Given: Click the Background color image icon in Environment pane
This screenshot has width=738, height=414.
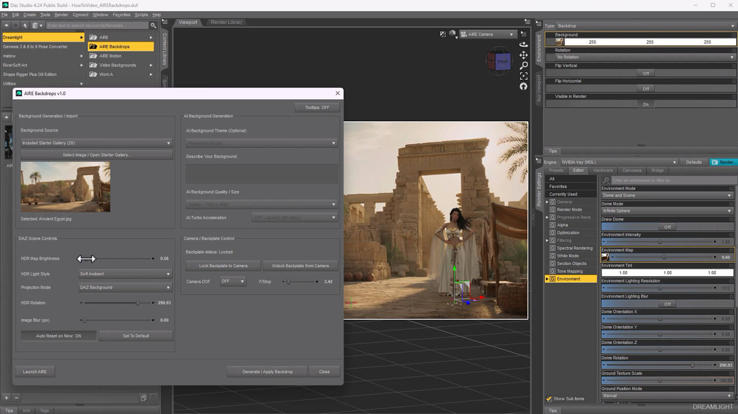Looking at the screenshot, I should [559, 42].
